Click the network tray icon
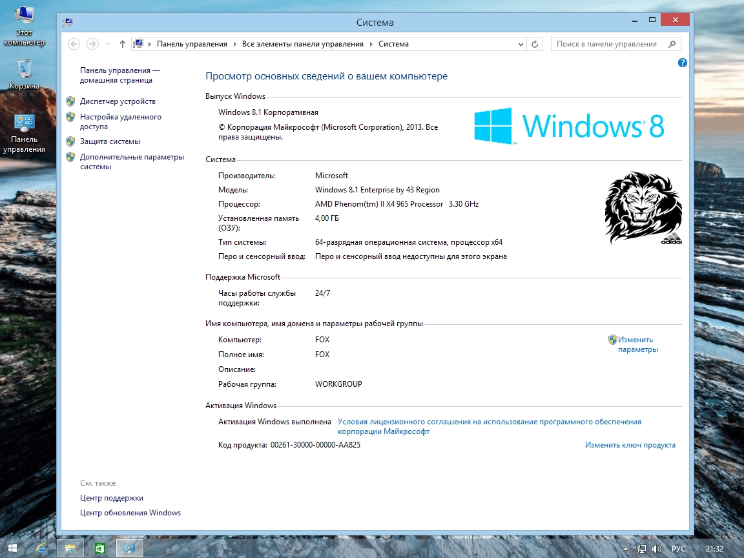 [x=641, y=549]
